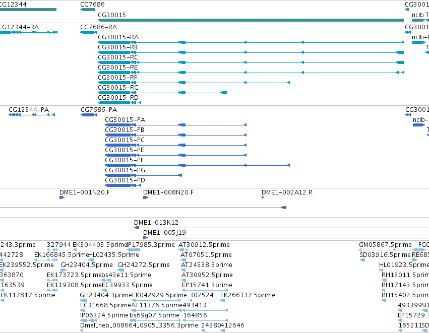
Task: Click the AT11376.5prime EST label
Action: click(x=157, y=305)
